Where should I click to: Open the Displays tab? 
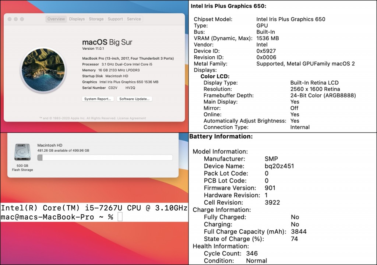pos(77,19)
